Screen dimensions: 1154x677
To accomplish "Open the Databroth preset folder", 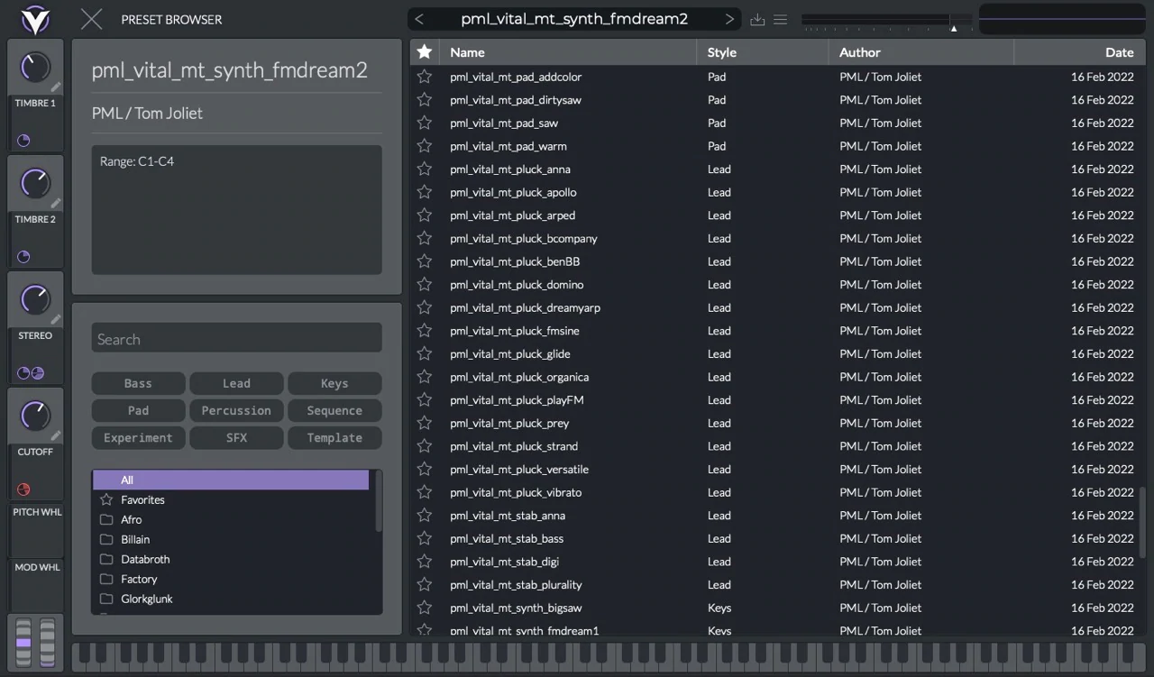I will click(x=231, y=559).
